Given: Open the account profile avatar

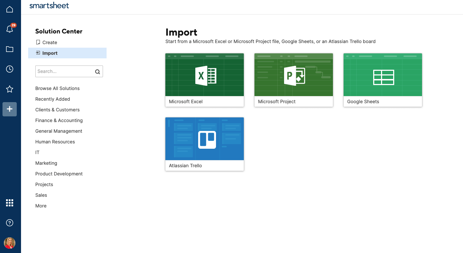Looking at the screenshot, I should [x=10, y=243].
